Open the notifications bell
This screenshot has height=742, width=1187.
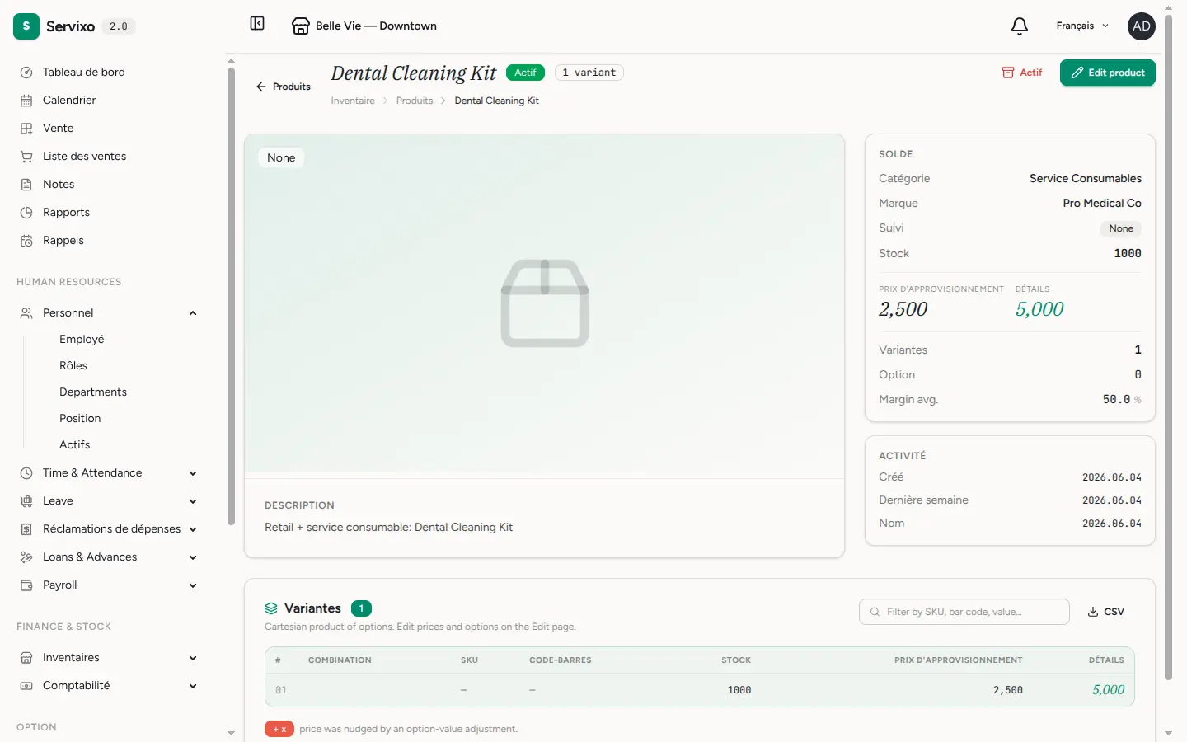pos(1020,26)
